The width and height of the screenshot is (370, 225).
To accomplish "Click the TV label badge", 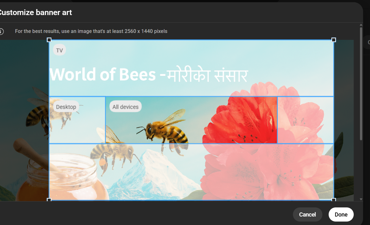I will coord(60,50).
